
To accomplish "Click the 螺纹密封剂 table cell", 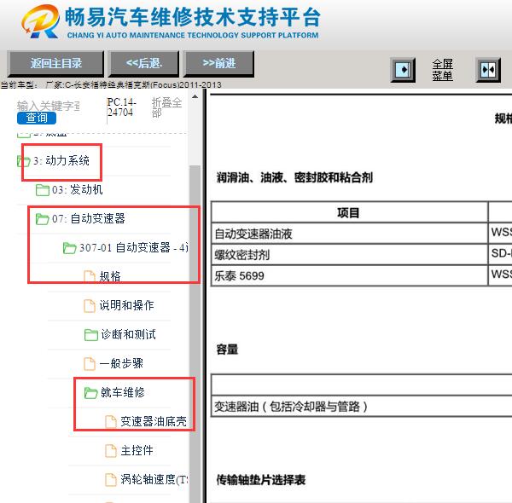I will coord(349,254).
